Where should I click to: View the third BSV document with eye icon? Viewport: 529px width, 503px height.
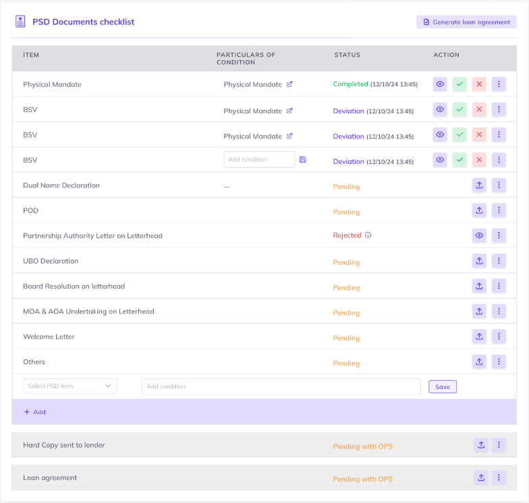[x=440, y=160]
